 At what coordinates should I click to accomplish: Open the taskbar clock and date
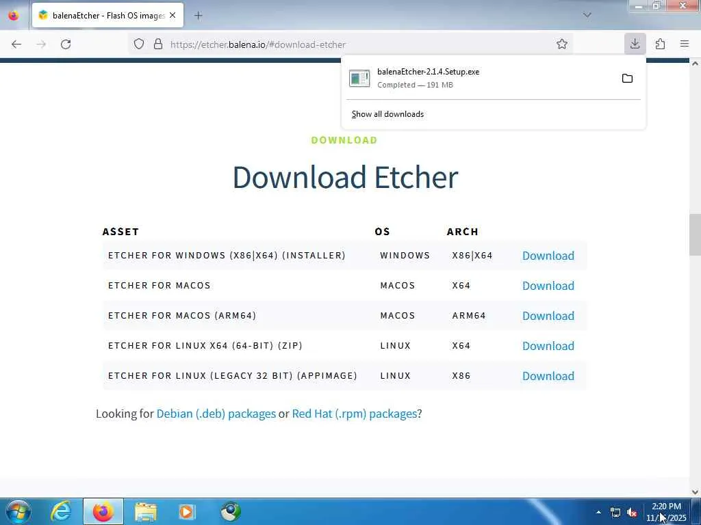pos(666,512)
